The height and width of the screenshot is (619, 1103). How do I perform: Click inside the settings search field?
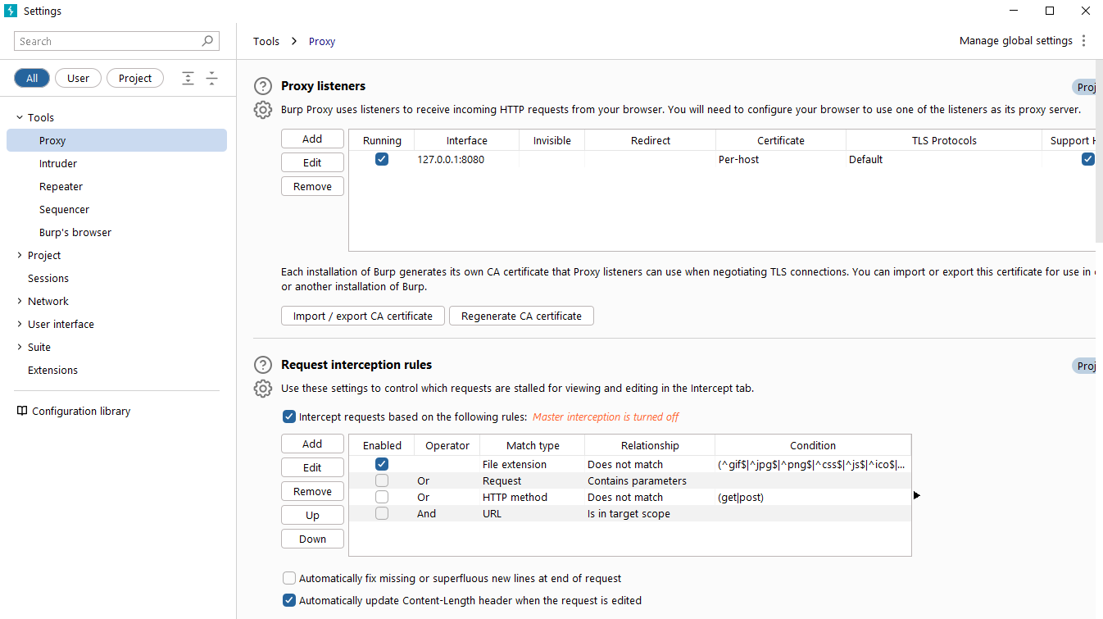tap(107, 40)
